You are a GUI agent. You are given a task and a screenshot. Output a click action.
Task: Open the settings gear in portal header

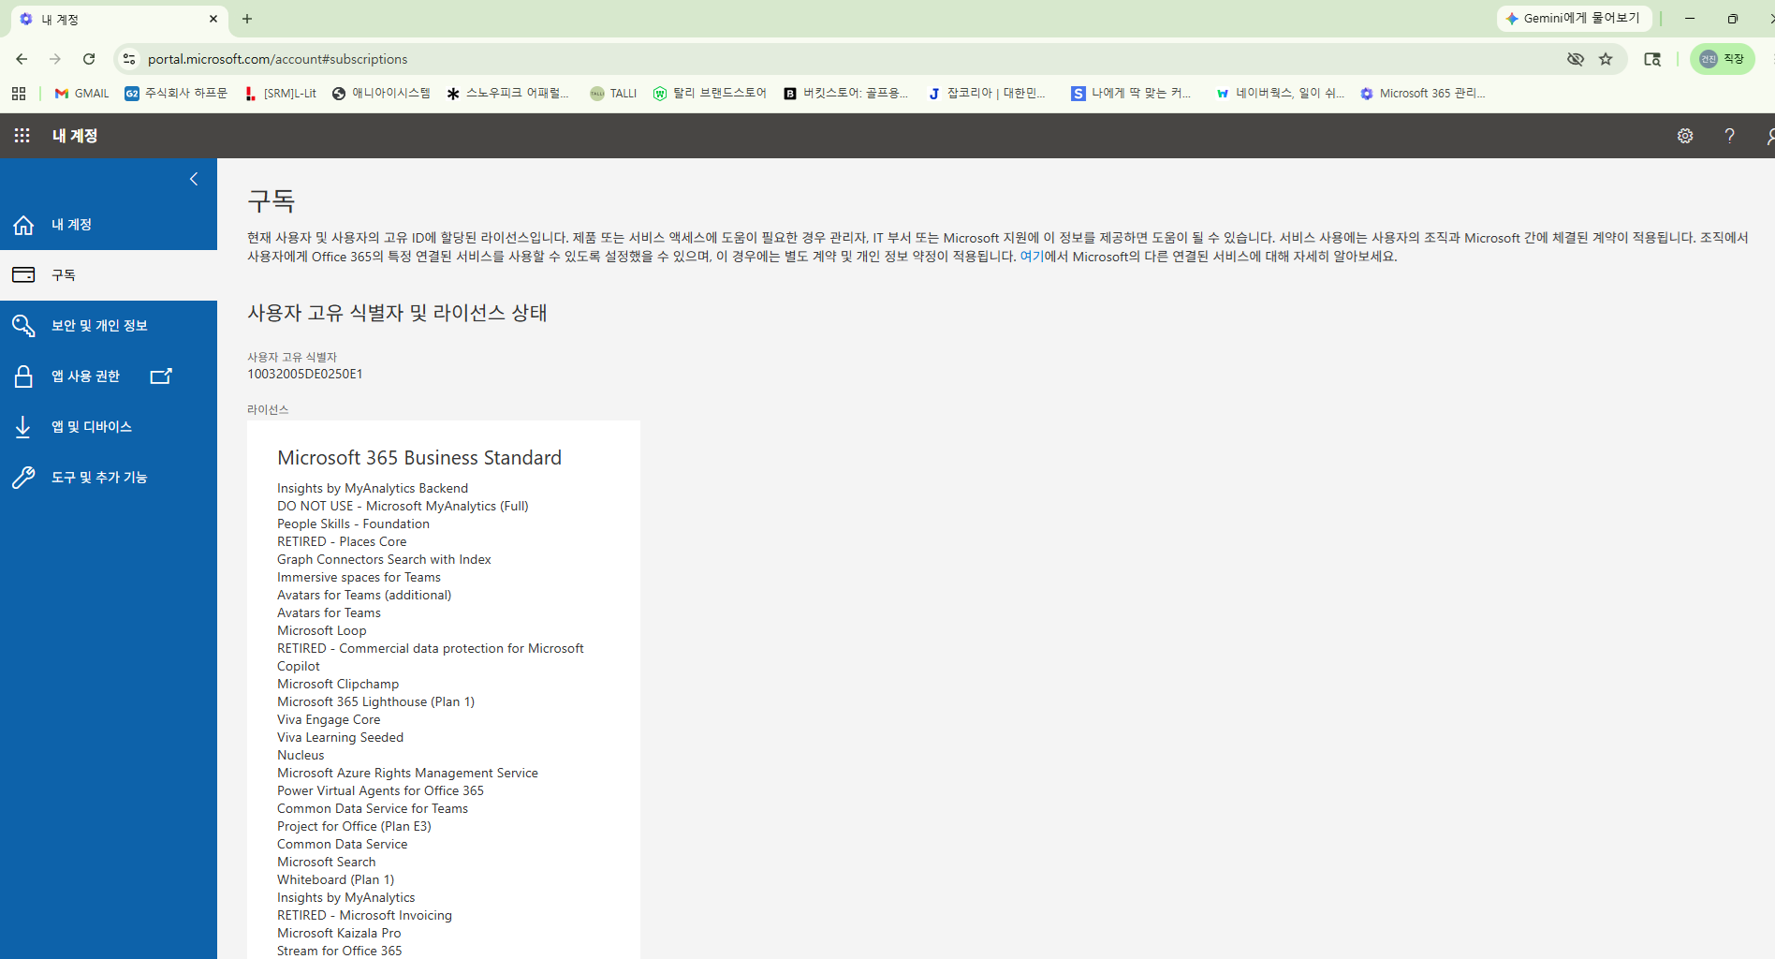click(x=1685, y=136)
